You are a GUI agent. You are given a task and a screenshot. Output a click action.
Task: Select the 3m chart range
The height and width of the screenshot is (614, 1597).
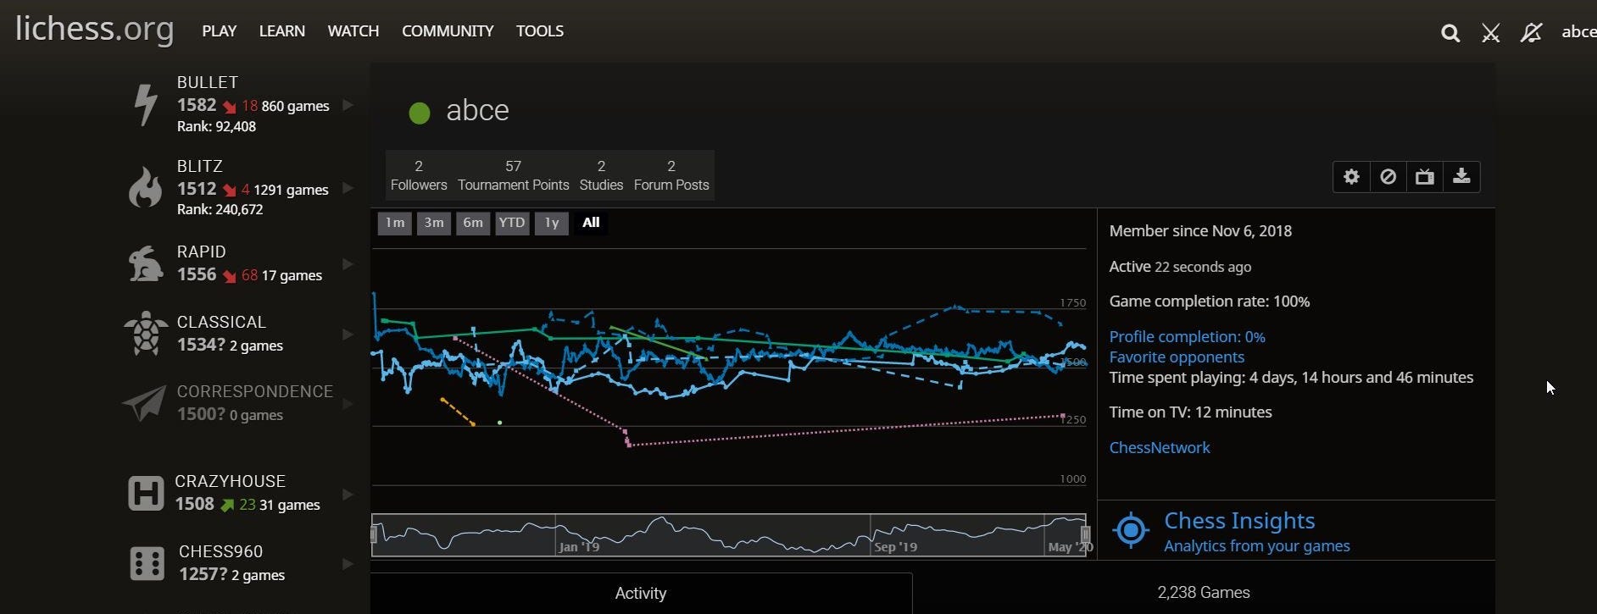coord(434,223)
